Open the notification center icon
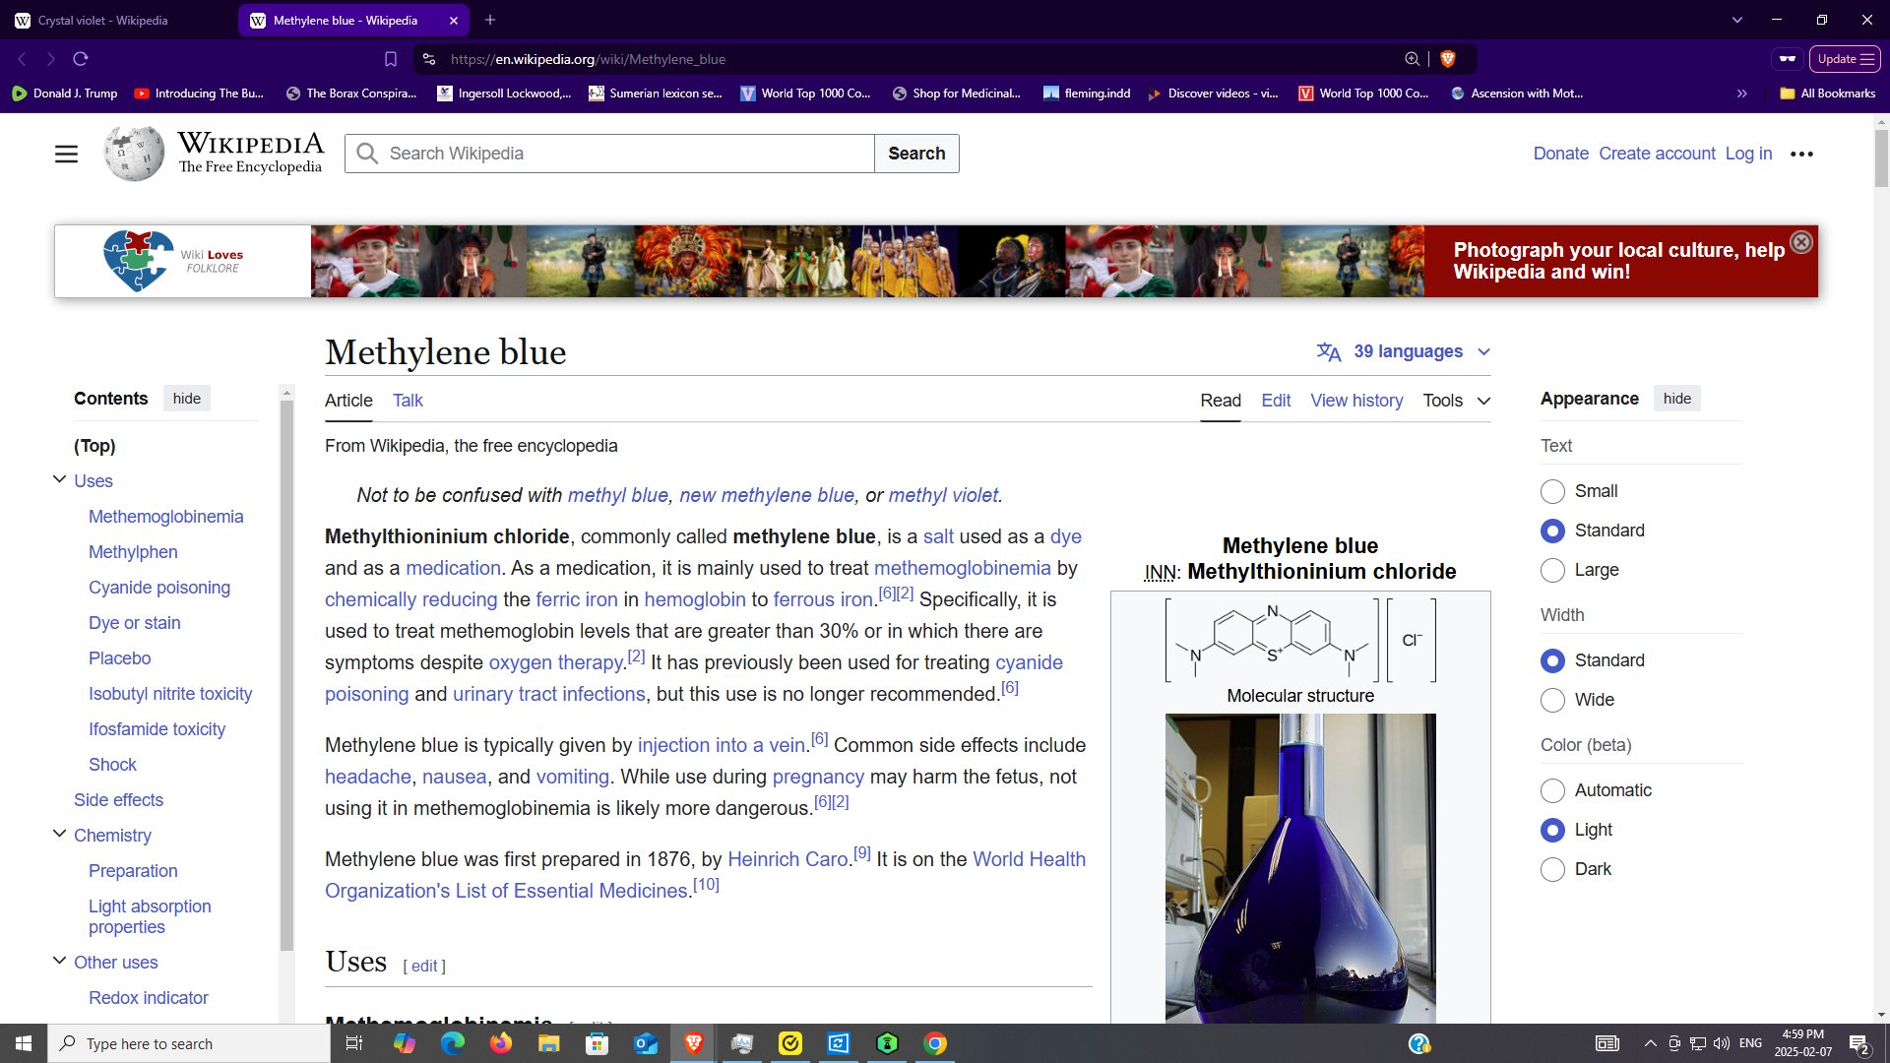The image size is (1890, 1063). tap(1859, 1043)
